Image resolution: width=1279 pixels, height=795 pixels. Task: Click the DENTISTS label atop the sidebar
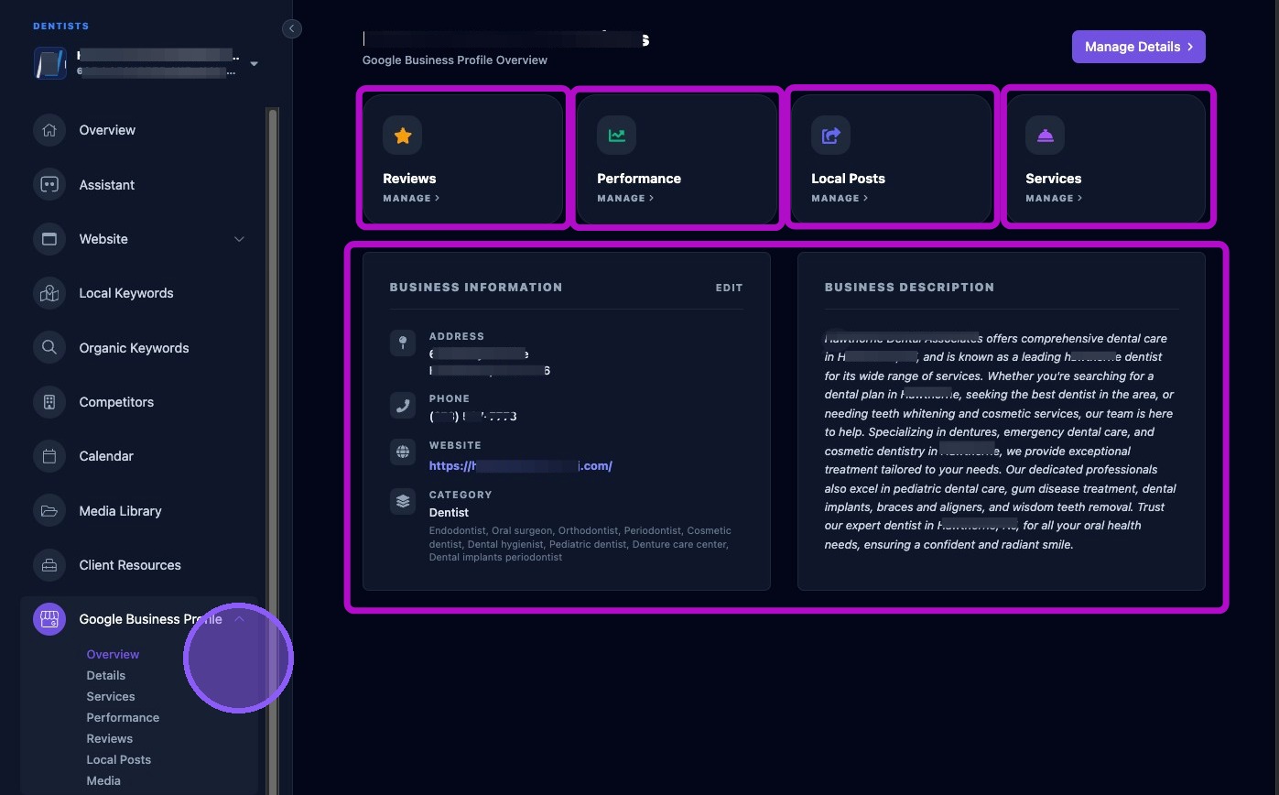pyautogui.click(x=61, y=27)
